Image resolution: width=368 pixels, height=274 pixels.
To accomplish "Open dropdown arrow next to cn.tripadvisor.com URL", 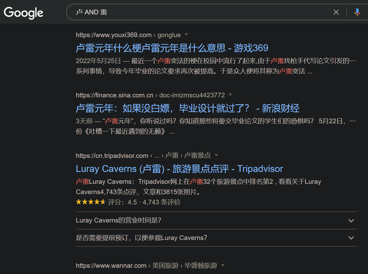I will 216,155.
